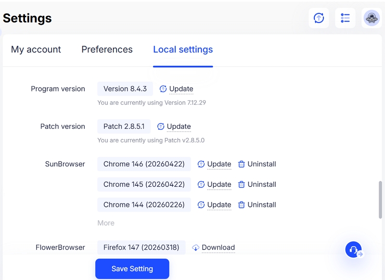
Task: Expand More to show older SunBrowser versions
Action: [x=106, y=223]
